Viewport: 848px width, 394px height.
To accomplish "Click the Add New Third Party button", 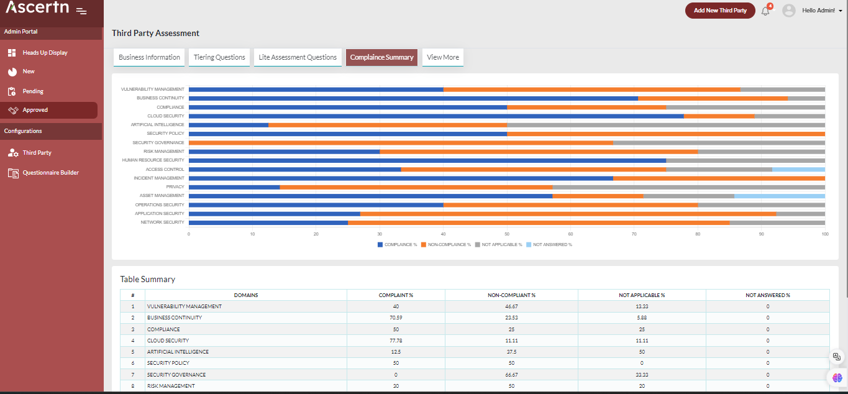I will [720, 11].
